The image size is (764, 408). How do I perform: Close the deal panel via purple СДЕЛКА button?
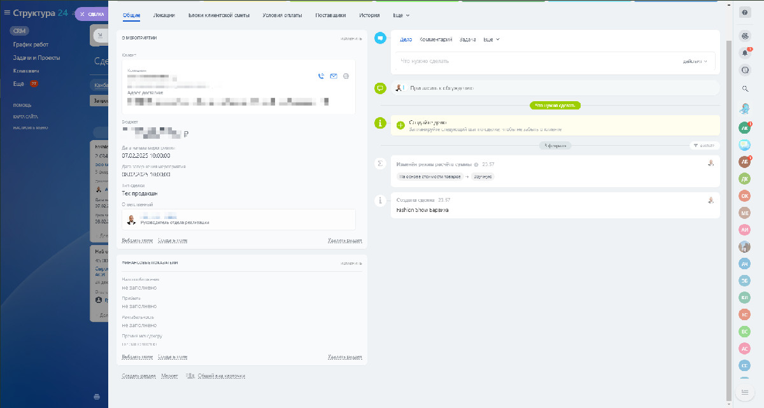point(91,14)
